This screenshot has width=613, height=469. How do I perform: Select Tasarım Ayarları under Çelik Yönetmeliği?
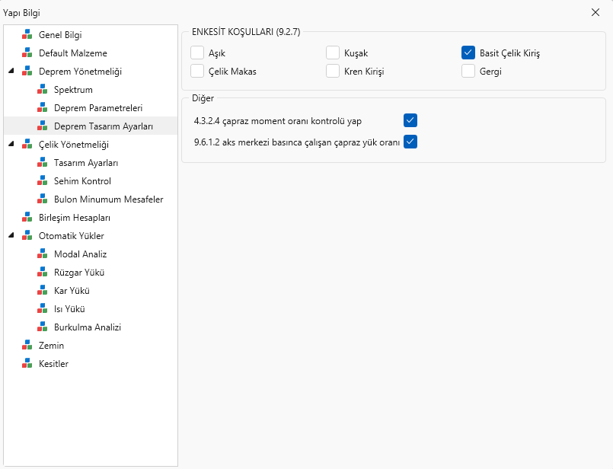point(85,163)
